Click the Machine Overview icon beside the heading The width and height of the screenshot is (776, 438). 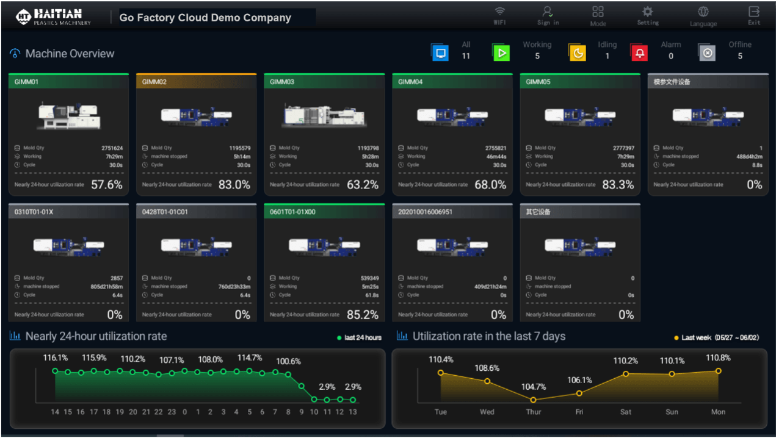13,53
